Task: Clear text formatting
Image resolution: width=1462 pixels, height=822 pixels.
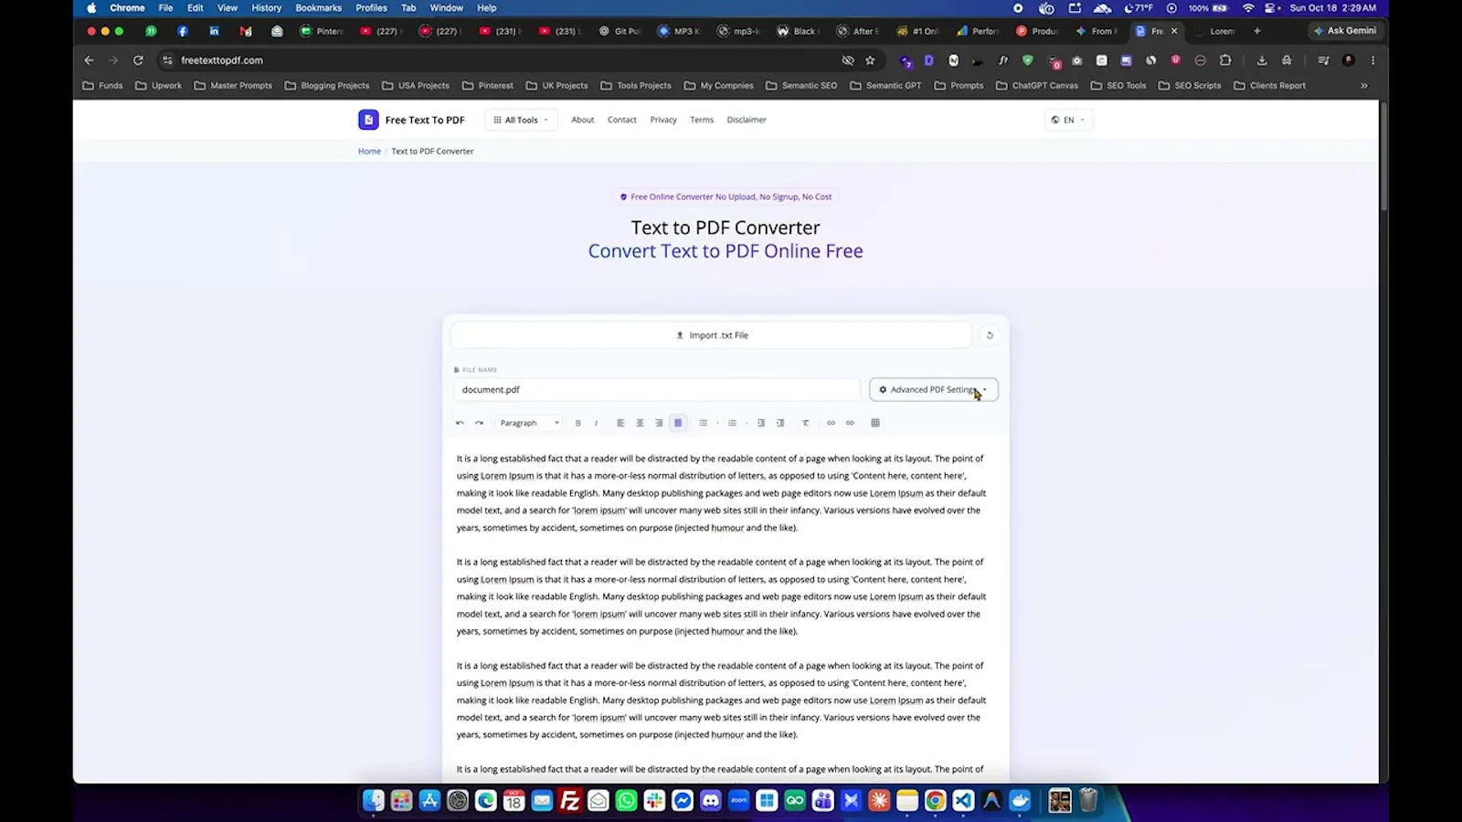Action: (805, 423)
